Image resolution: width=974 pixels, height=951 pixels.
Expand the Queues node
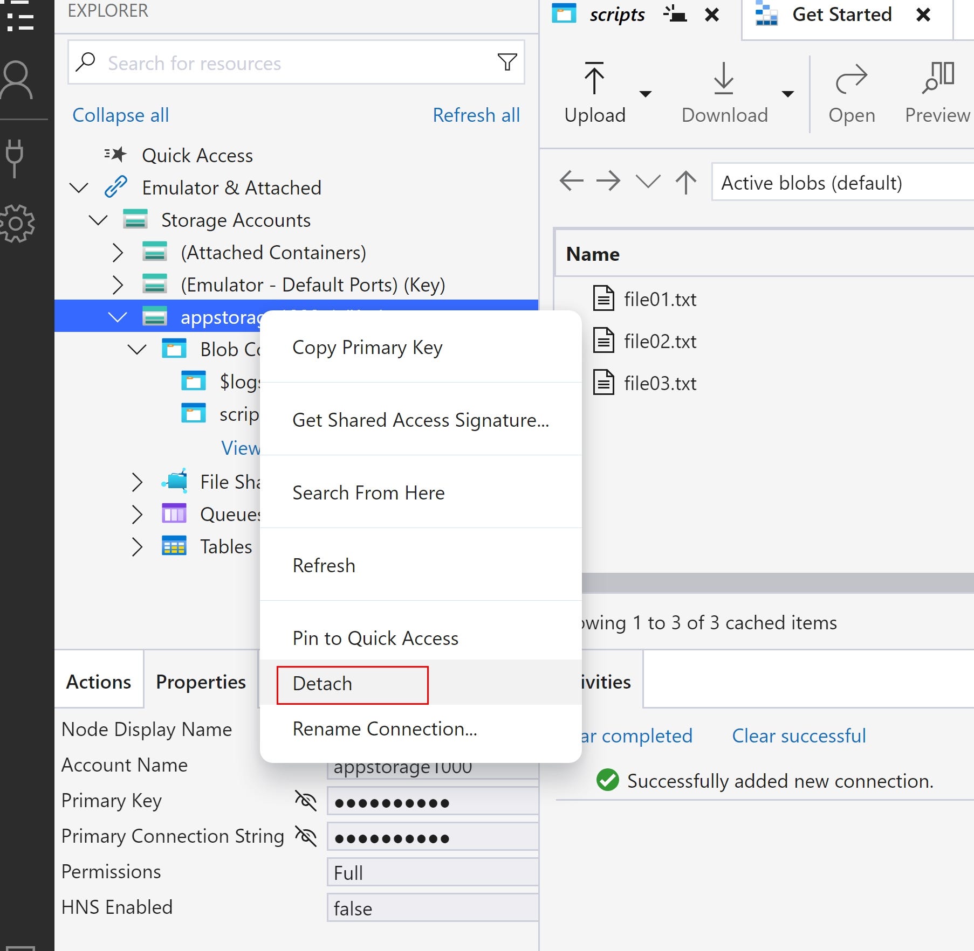click(x=137, y=515)
